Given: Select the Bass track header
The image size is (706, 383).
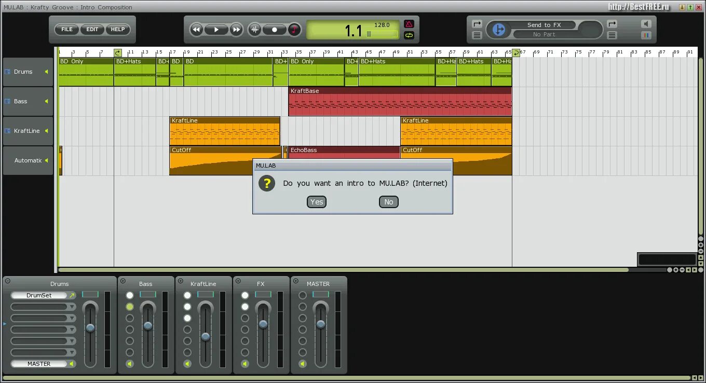Looking at the screenshot, I should (x=28, y=101).
